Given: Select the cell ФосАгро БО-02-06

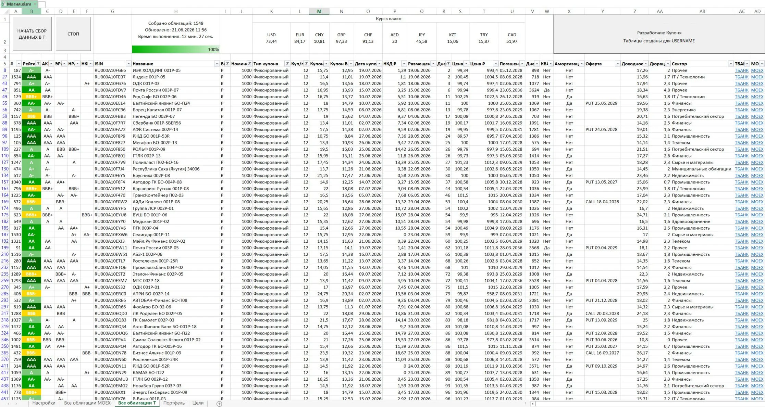Looking at the screenshot, I should tap(176, 307).
